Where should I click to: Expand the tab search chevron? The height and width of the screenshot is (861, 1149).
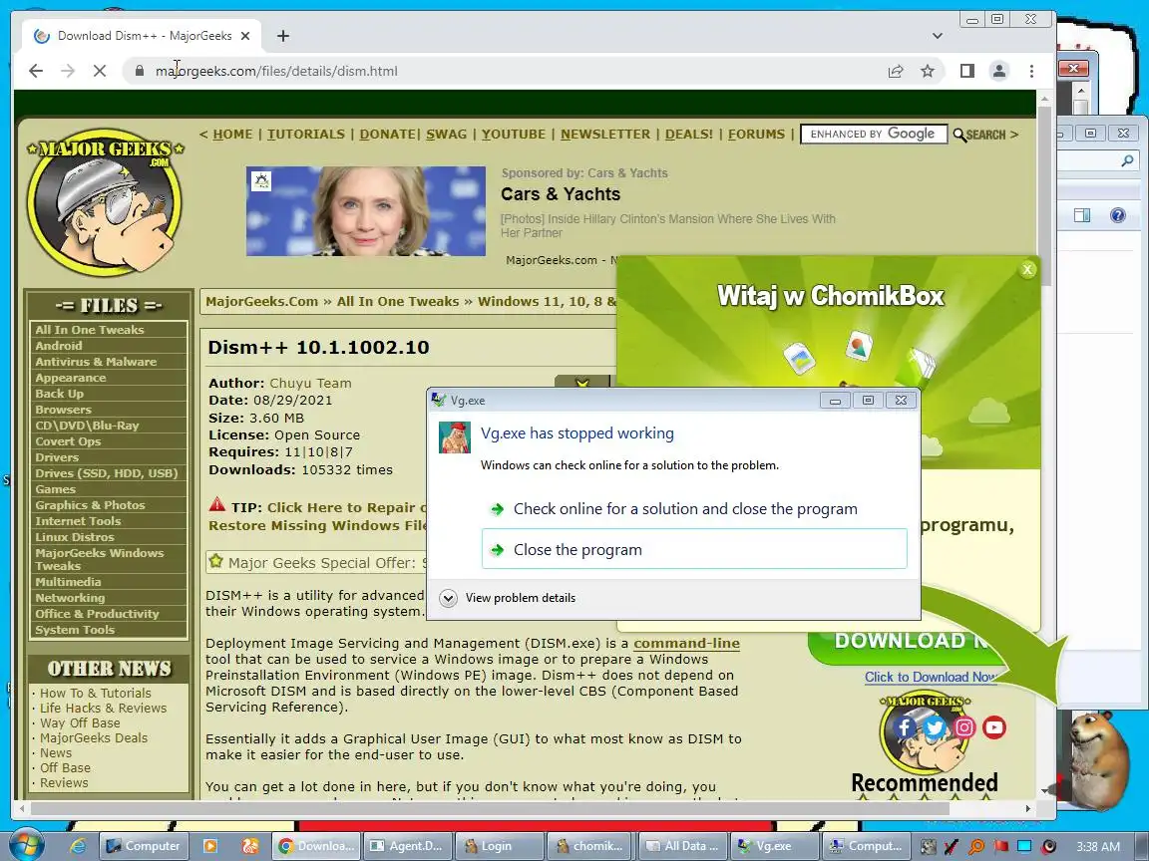[x=938, y=36]
